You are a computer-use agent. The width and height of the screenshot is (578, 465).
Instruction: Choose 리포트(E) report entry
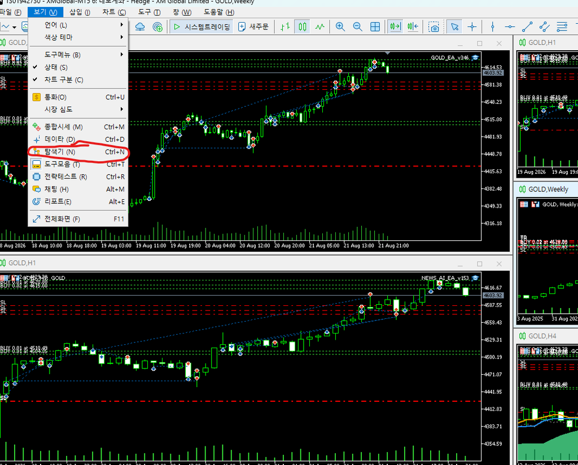(78, 201)
